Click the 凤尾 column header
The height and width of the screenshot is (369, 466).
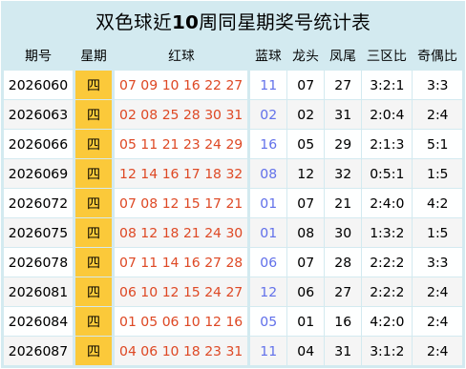[x=343, y=55]
